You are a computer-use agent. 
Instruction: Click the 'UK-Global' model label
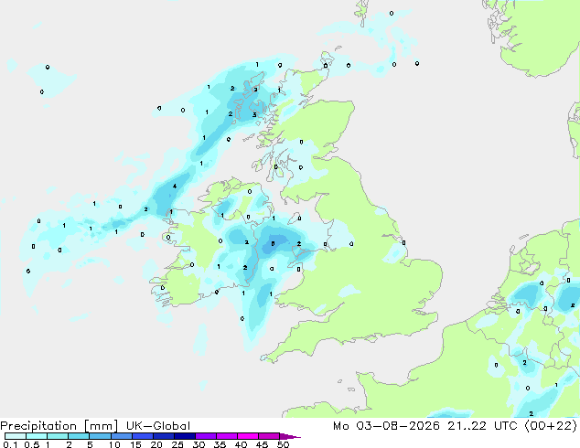pyautogui.click(x=158, y=426)
